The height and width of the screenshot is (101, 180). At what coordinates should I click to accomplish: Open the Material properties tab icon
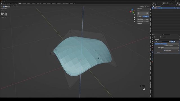point(152,62)
